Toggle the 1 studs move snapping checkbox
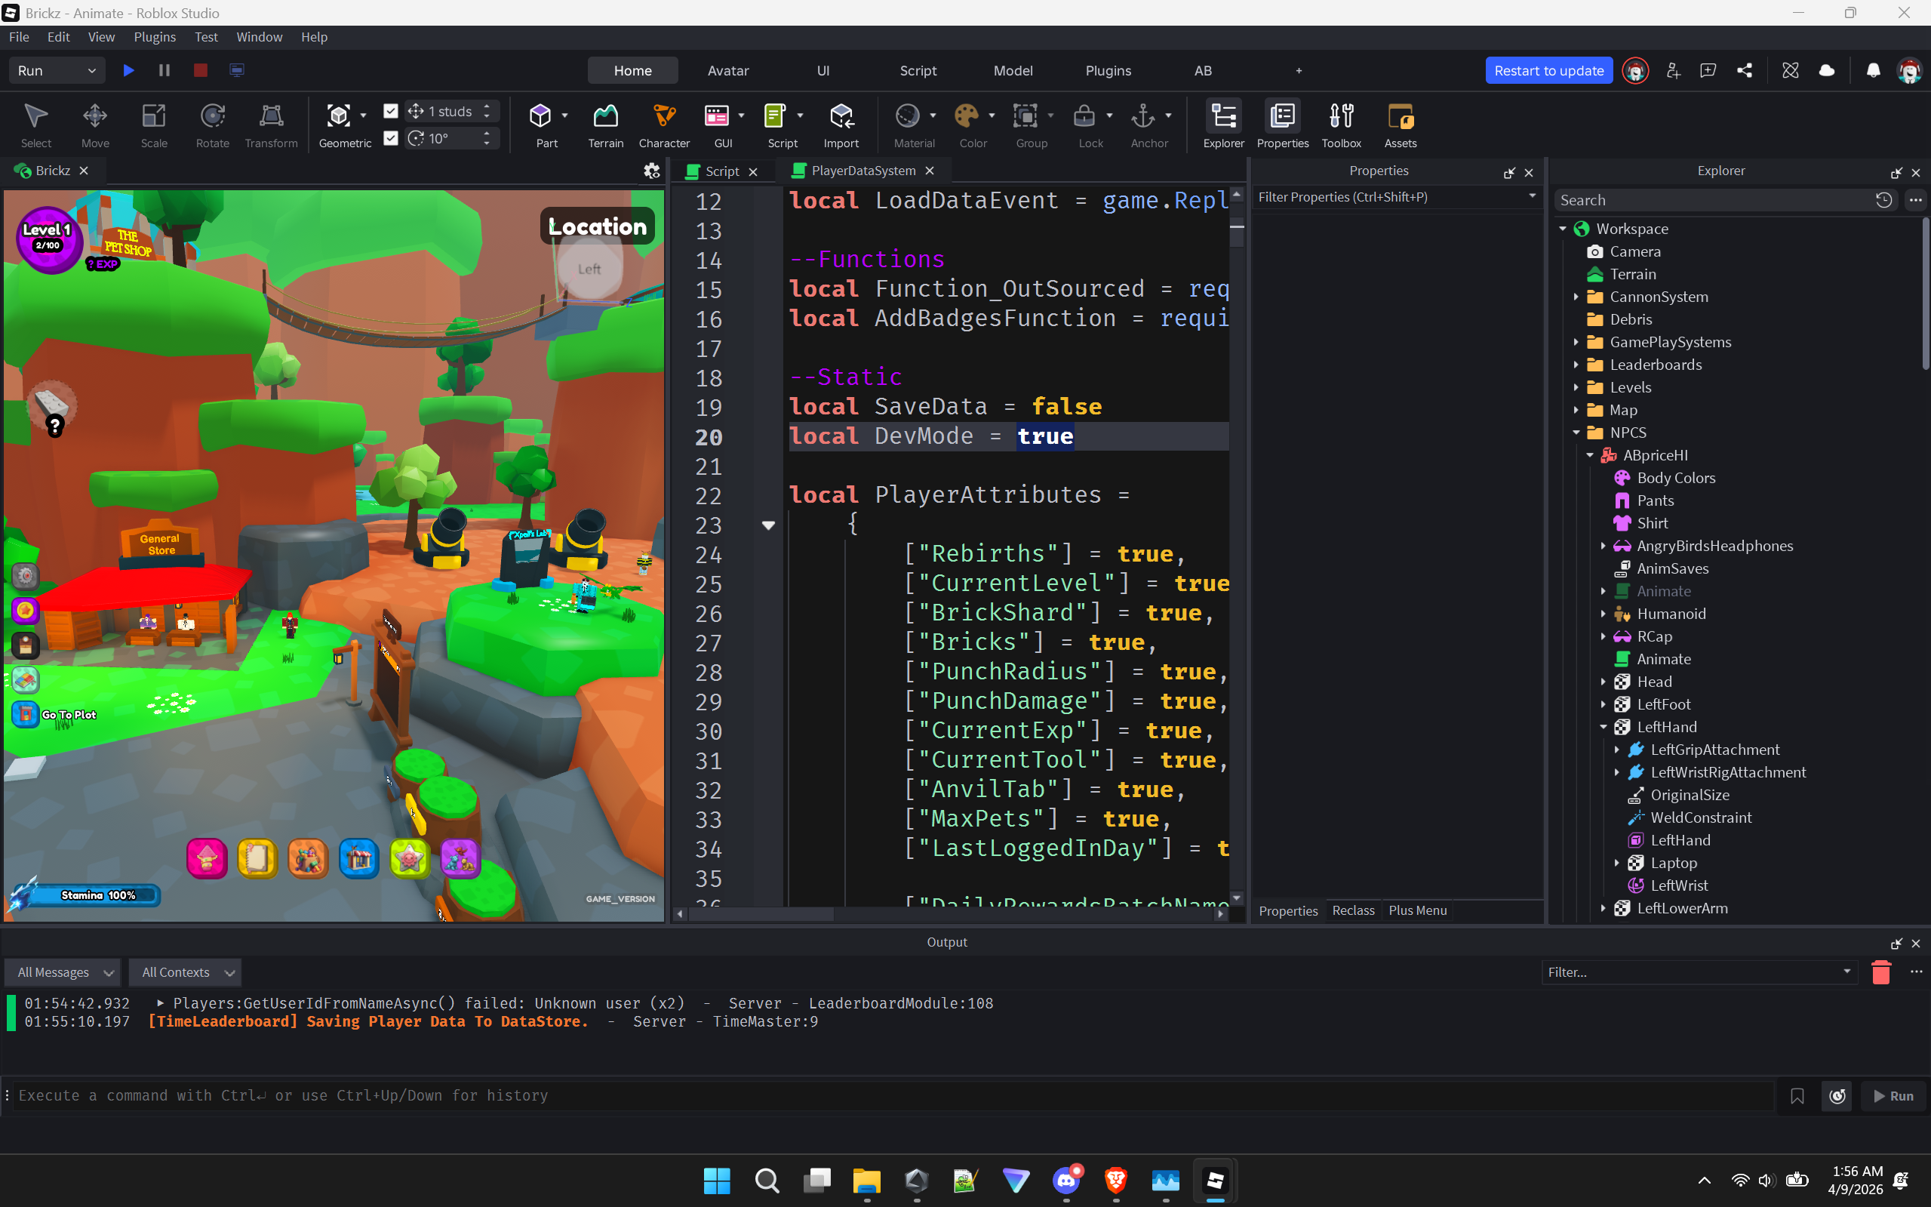The height and width of the screenshot is (1207, 1931). [390, 111]
